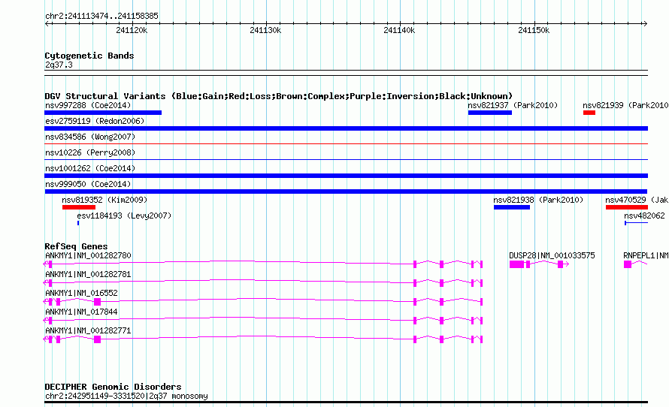Open the RefSeq Genes track title

[x=76, y=247]
